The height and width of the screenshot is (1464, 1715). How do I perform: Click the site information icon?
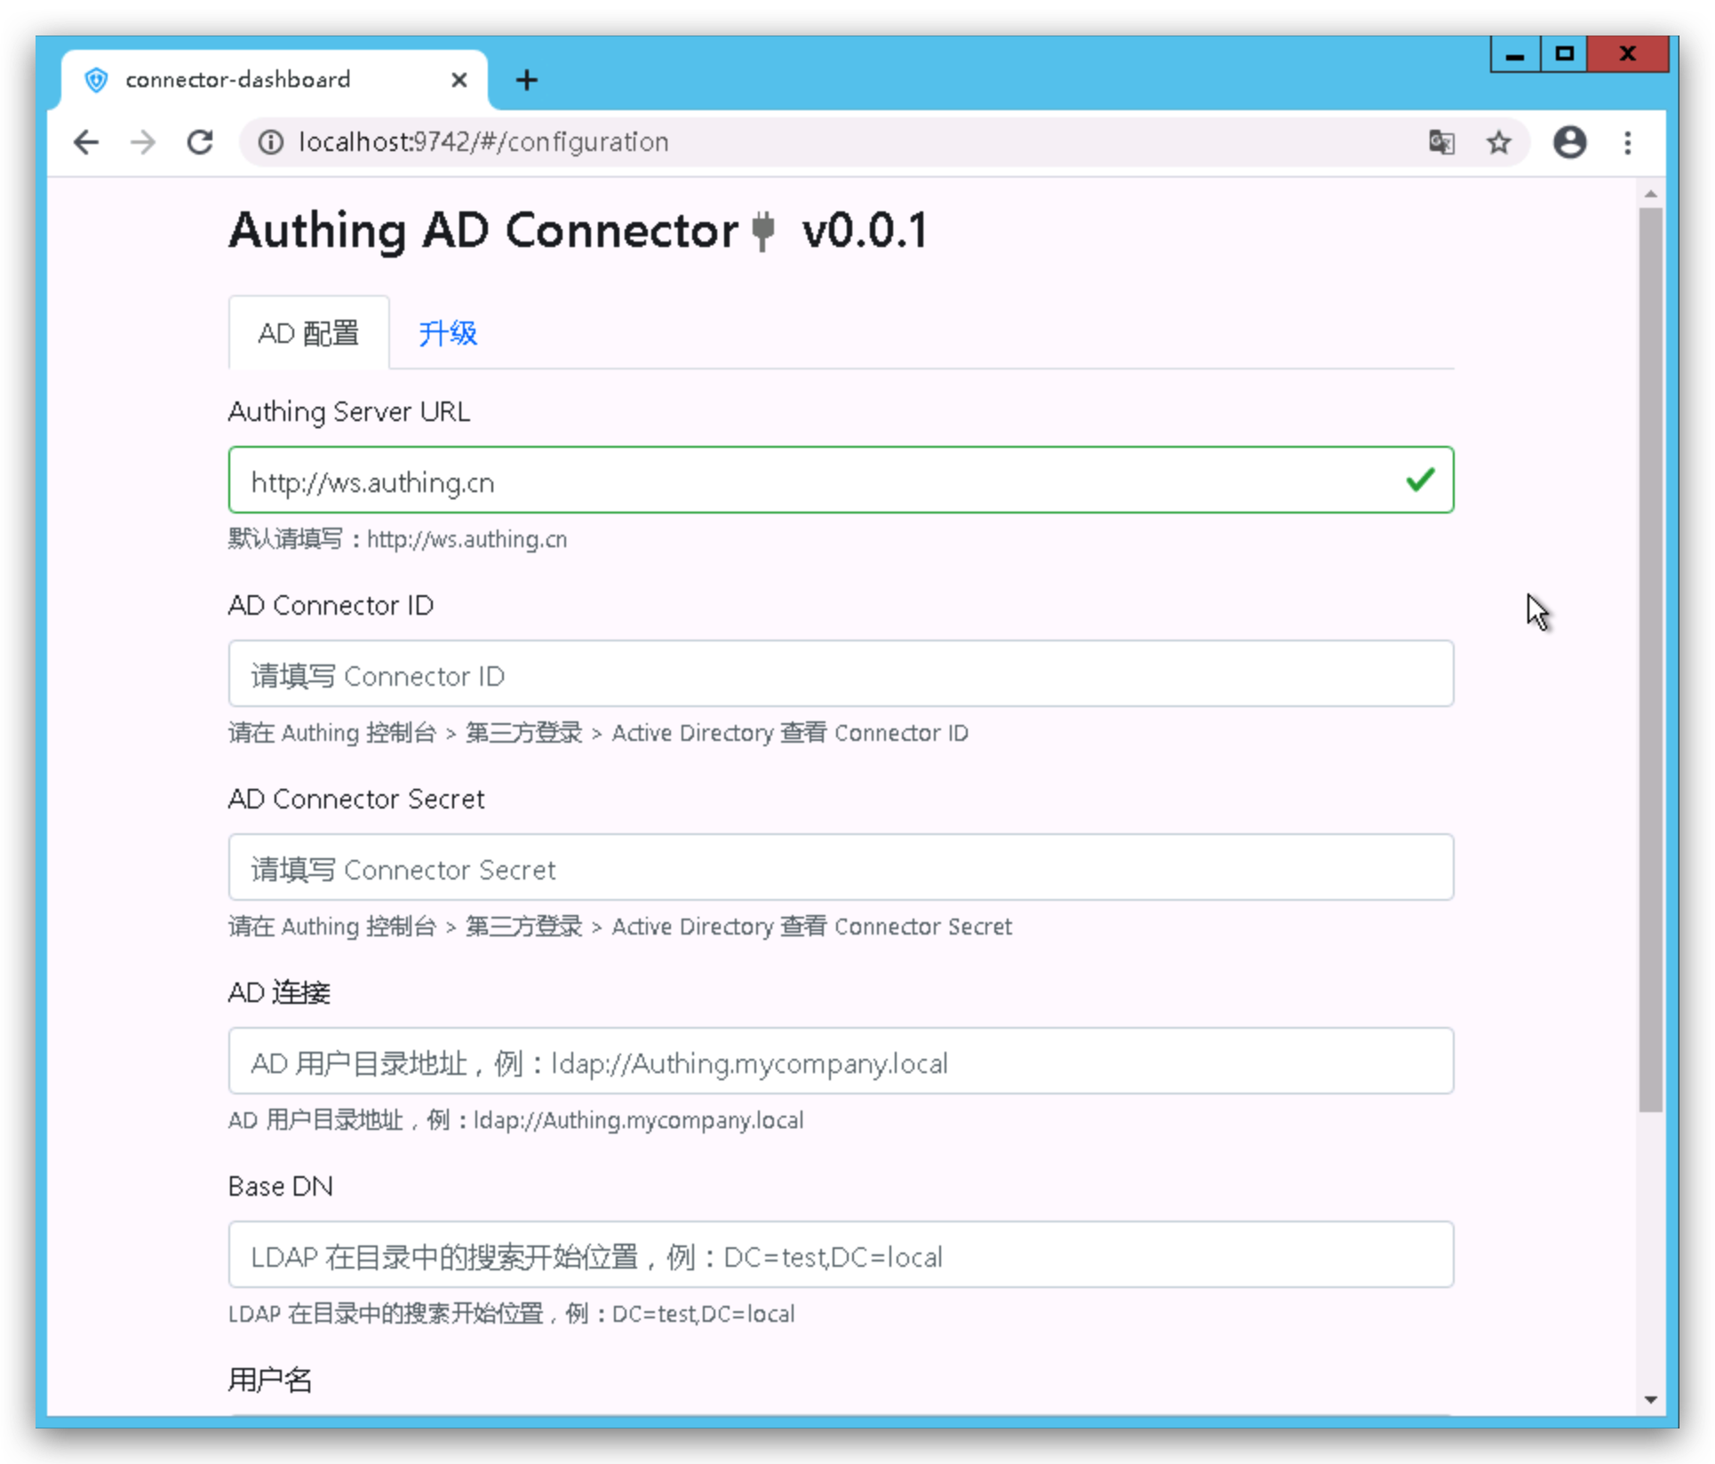(270, 142)
